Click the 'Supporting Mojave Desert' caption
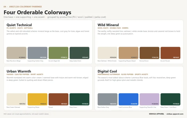187x118 pixels. click(x=127, y=61)
